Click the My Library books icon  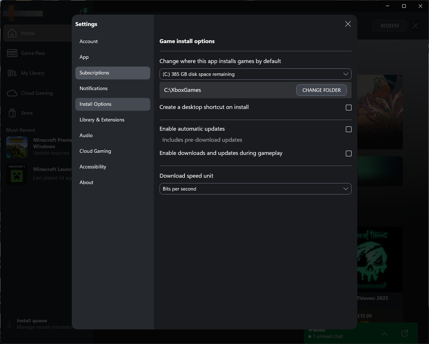click(12, 73)
